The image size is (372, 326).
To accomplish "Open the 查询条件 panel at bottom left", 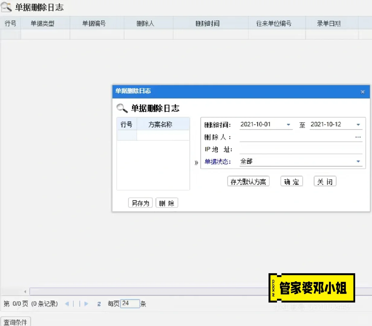I will pos(16,322).
